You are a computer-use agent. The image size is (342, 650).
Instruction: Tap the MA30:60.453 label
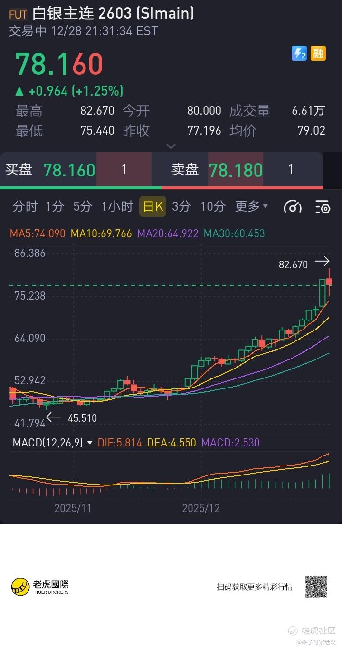[234, 233]
